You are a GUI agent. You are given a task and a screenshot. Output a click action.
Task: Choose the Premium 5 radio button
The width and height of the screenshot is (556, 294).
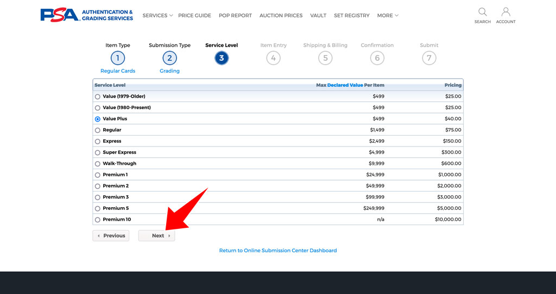coord(98,209)
